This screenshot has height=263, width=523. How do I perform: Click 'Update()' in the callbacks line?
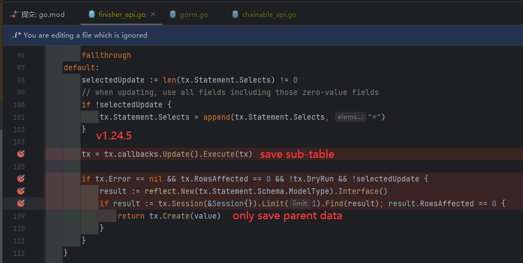(181, 154)
